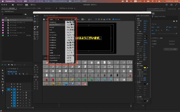Open the font size dropdown in title toolbar
The width and height of the screenshot is (180, 112).
click(61, 19)
